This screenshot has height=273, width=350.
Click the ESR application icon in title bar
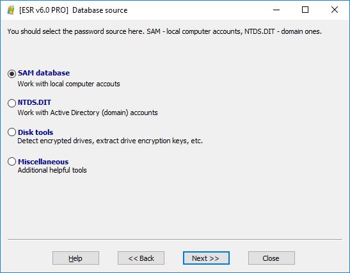coord(10,10)
